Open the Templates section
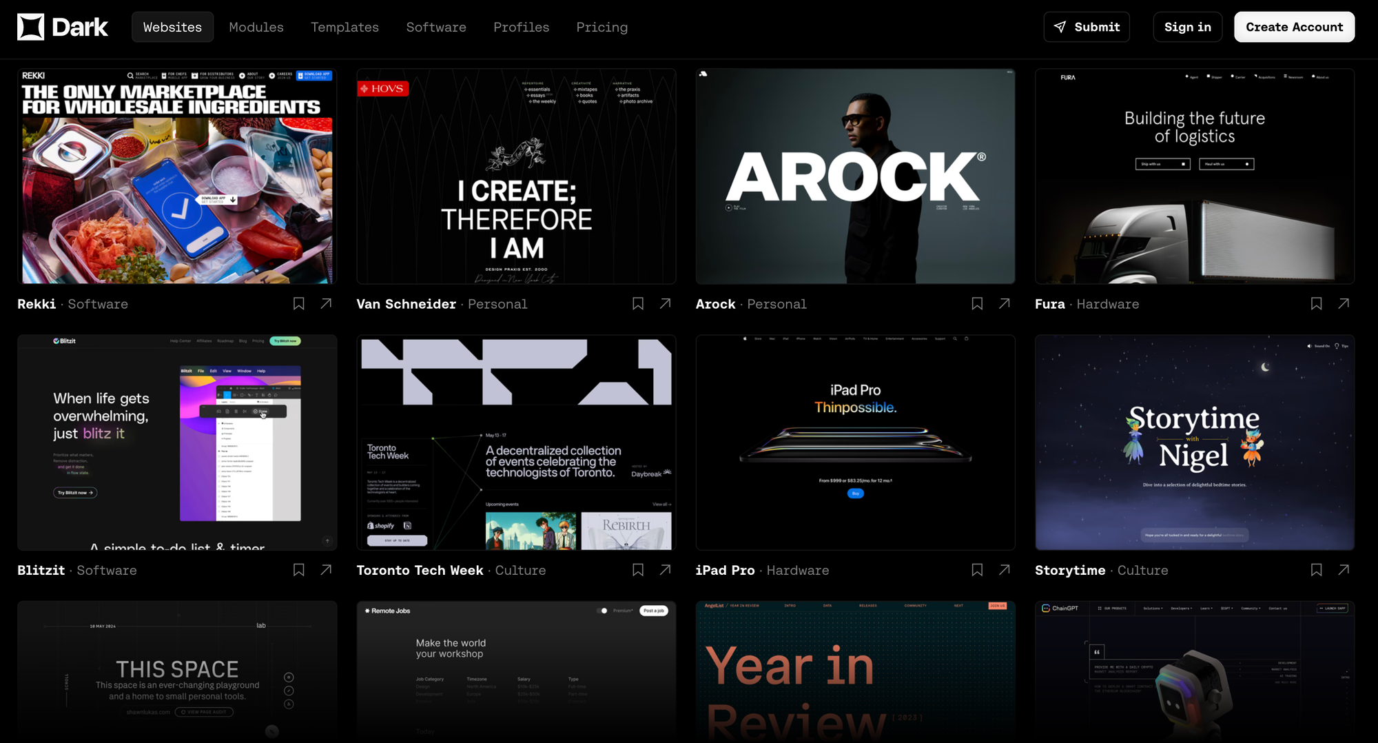Image resolution: width=1378 pixels, height=743 pixels. [344, 27]
